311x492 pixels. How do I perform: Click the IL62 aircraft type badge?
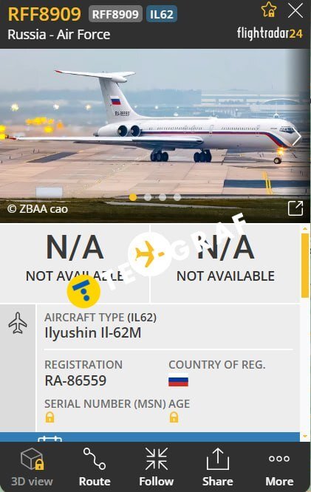pyautogui.click(x=162, y=14)
